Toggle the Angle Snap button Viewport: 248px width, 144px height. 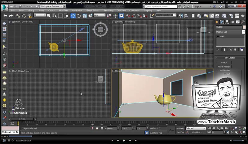[134, 16]
